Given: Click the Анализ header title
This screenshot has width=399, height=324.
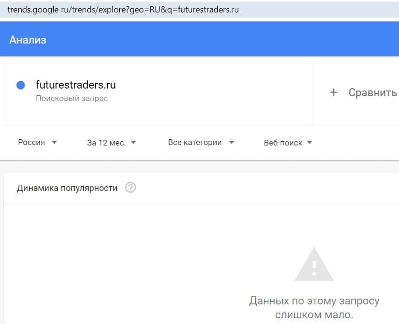Looking at the screenshot, I should click(27, 40).
